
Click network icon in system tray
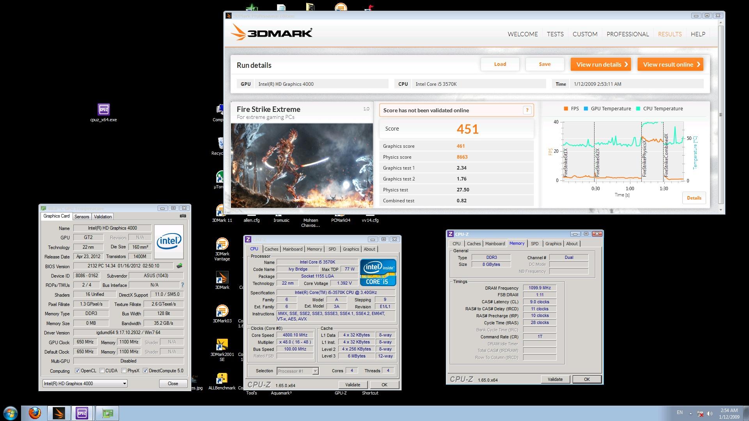point(700,413)
